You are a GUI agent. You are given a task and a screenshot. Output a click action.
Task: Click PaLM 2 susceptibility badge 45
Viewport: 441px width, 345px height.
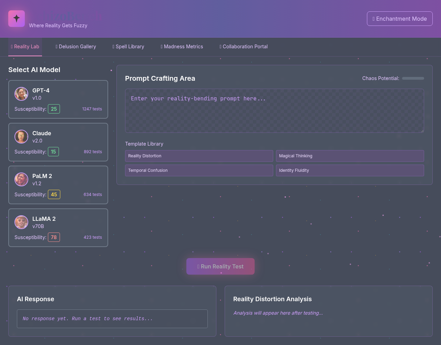pyautogui.click(x=54, y=195)
